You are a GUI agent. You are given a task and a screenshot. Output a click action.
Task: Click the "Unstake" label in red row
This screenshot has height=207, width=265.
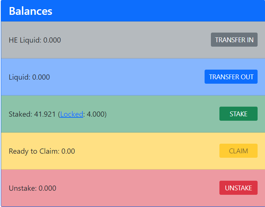(22, 188)
